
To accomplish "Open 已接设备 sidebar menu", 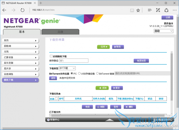I will (20, 58).
